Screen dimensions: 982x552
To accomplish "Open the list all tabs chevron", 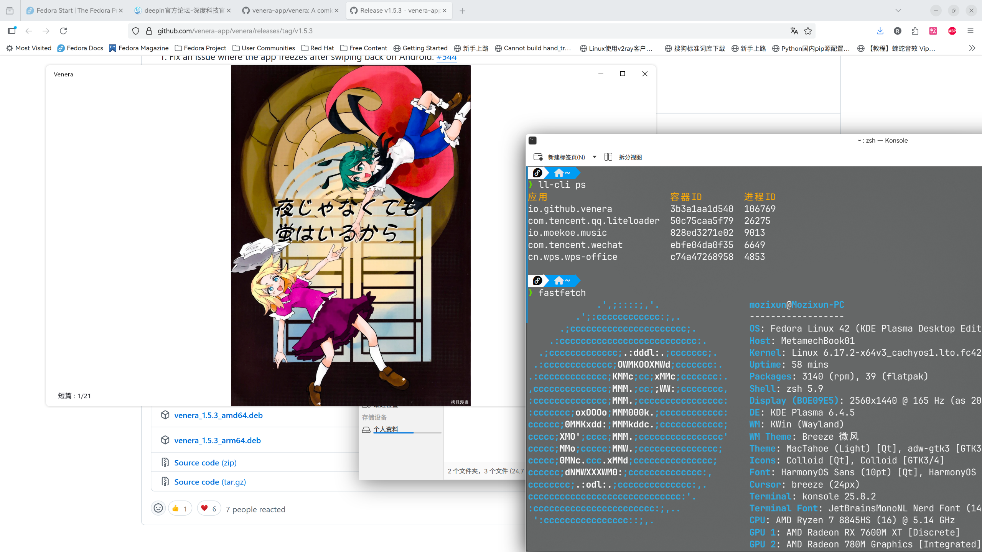I will pyautogui.click(x=898, y=11).
